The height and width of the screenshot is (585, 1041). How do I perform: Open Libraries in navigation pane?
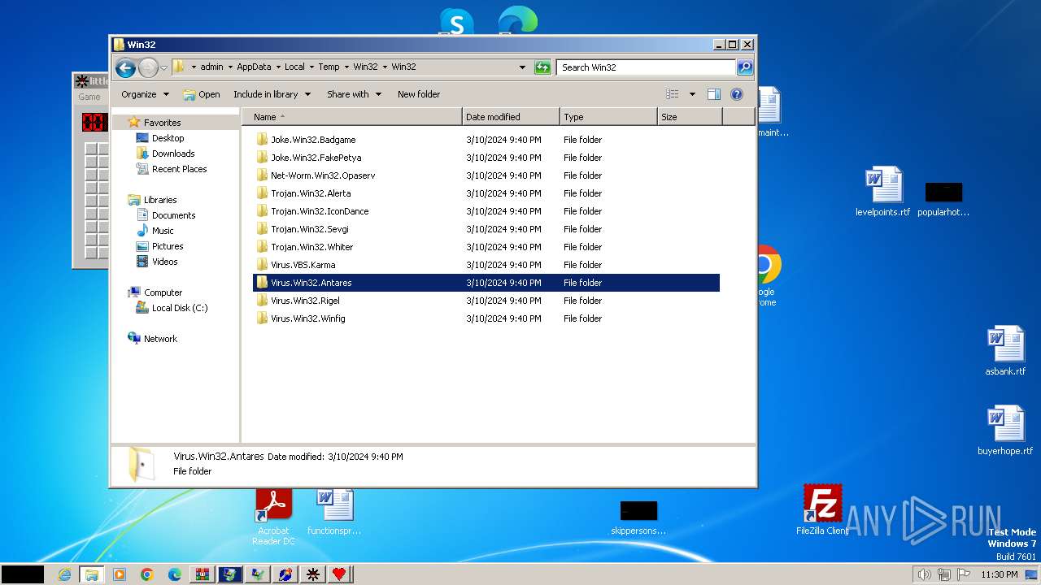[160, 200]
